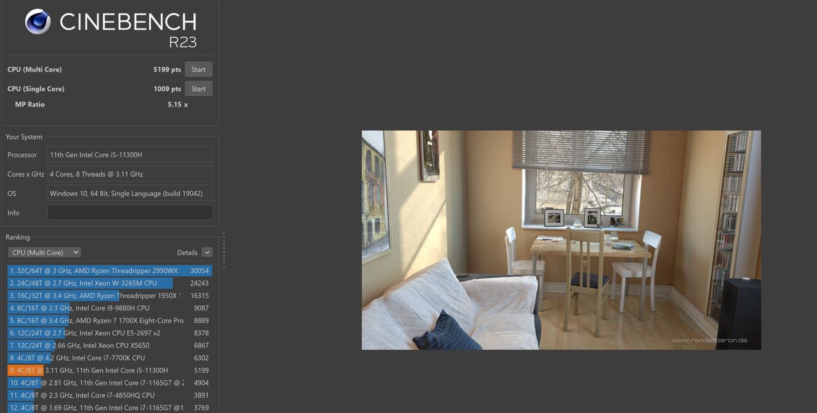The height and width of the screenshot is (413, 817).
Task: Open the CPU (Multi Core) ranking dropdown
Action: (x=45, y=252)
